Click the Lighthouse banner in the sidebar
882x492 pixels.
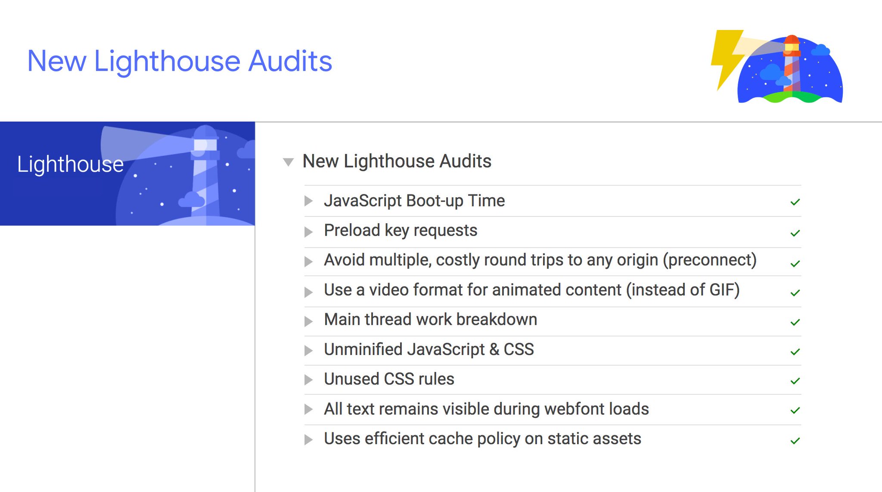tap(127, 174)
